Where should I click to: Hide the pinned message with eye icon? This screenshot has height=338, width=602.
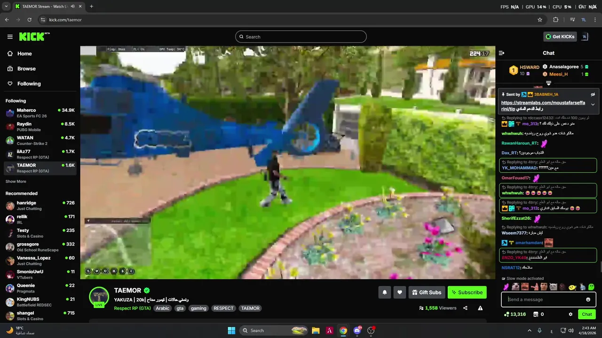point(593,94)
